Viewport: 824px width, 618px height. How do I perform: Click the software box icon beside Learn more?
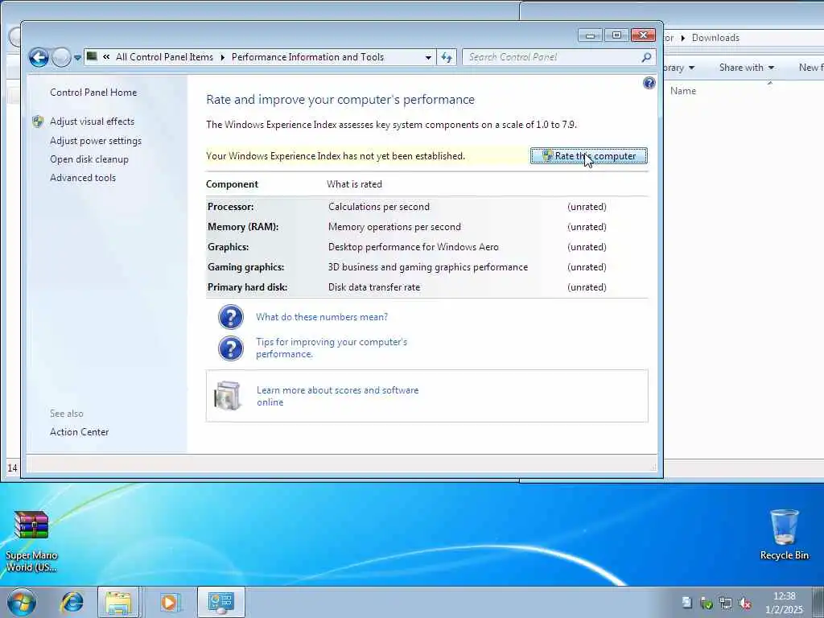coord(228,396)
